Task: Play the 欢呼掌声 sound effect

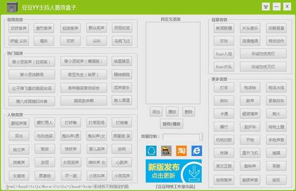Action: pos(19,28)
